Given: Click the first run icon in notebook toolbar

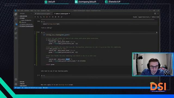Looking at the screenshot, I should (x=35, y=17).
